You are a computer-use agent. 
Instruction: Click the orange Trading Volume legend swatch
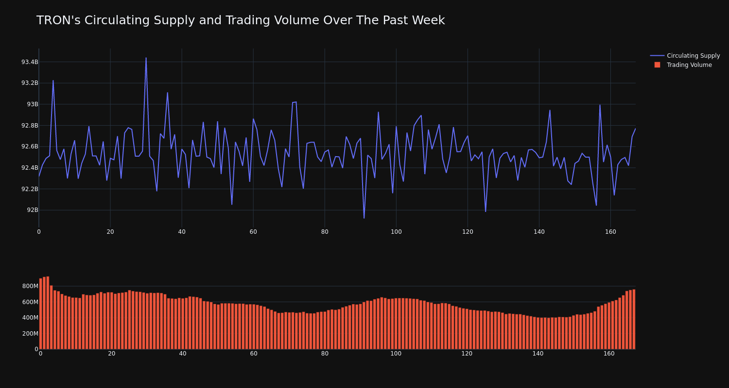[x=657, y=65]
